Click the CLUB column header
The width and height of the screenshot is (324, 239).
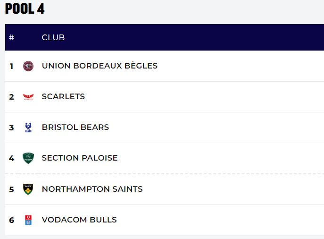53,37
